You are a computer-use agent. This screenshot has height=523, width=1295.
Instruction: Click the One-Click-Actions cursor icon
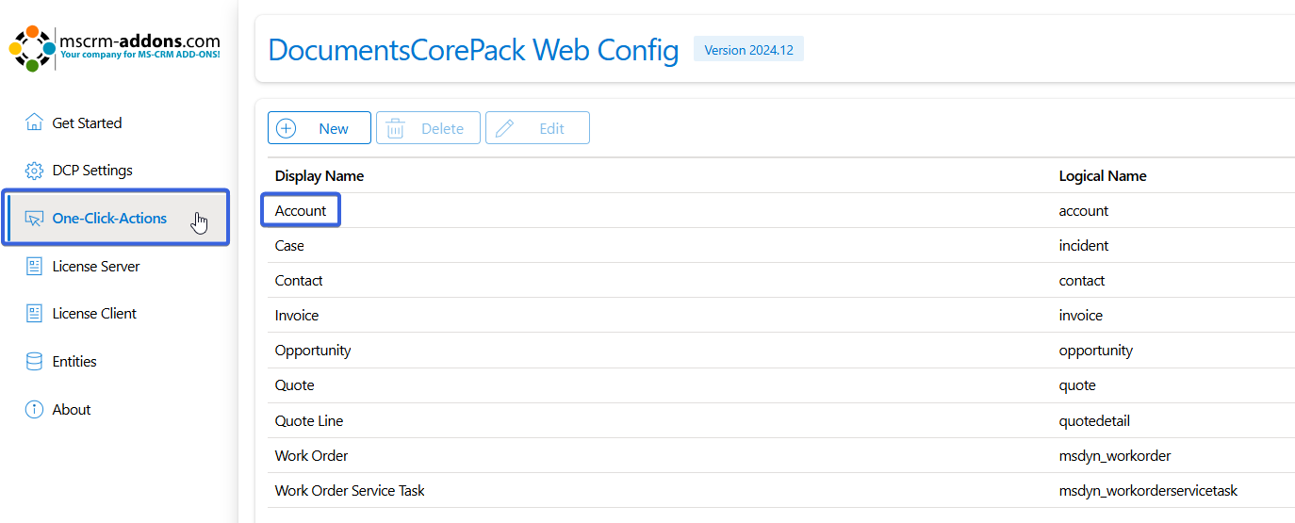point(34,219)
